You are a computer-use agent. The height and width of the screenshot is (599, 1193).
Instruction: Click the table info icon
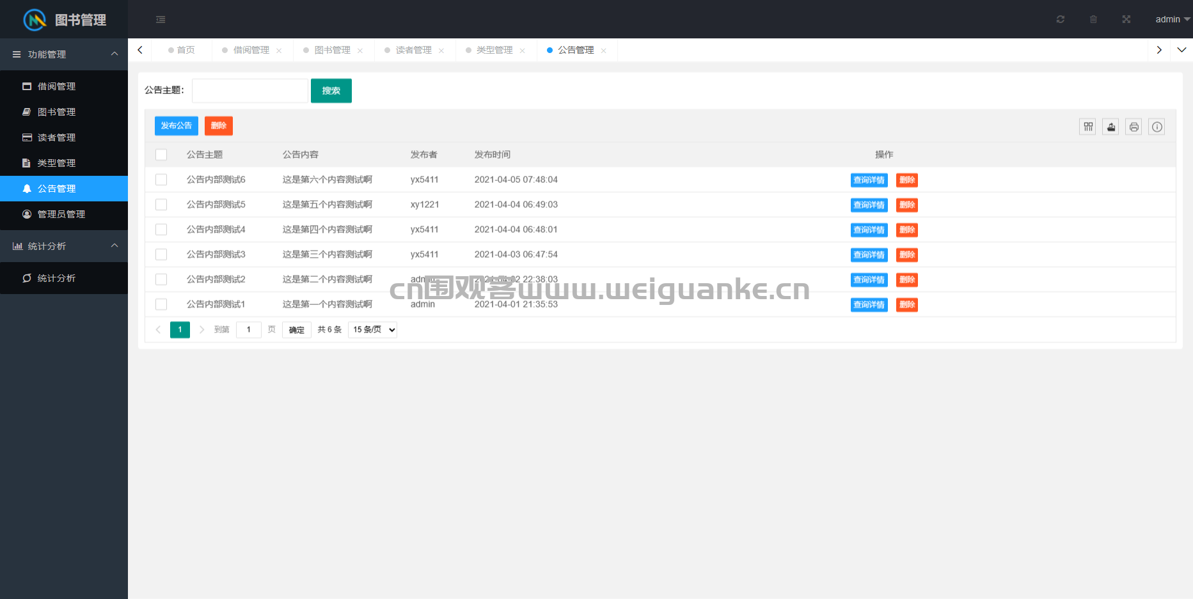[x=1157, y=127]
